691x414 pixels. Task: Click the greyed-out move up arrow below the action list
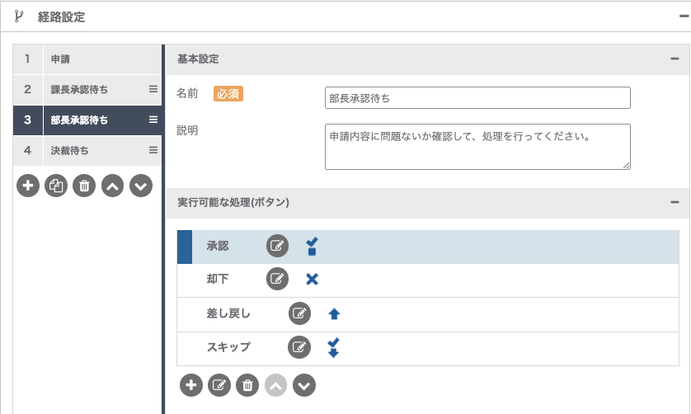coord(276,385)
